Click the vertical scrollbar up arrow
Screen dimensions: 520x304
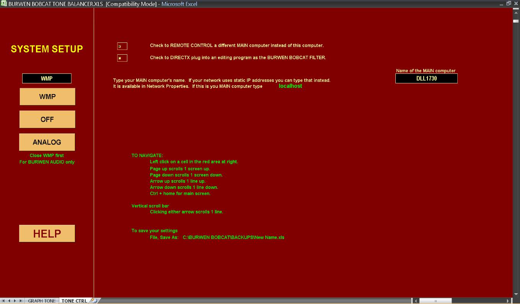516,13
